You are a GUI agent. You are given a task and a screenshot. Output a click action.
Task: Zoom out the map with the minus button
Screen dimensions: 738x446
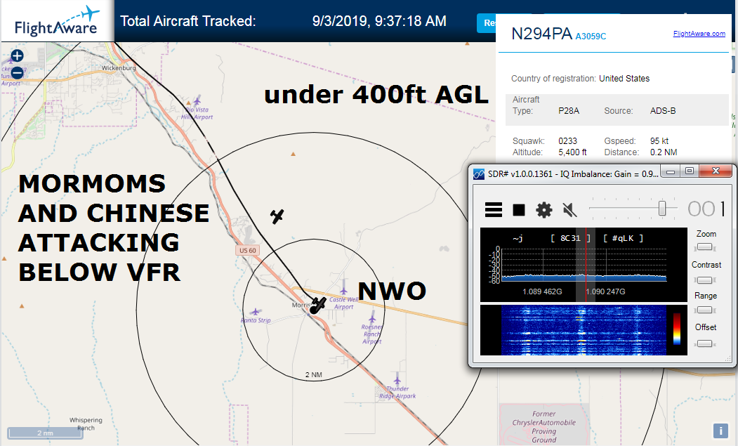pos(17,73)
